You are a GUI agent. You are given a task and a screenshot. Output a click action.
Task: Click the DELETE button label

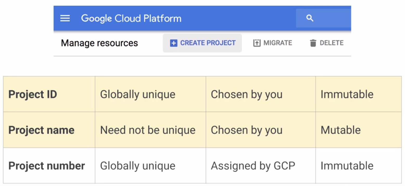point(332,43)
